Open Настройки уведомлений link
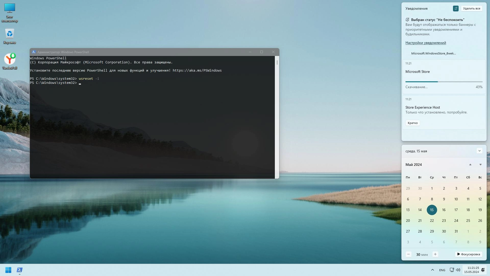This screenshot has width=490, height=276. 425,43
